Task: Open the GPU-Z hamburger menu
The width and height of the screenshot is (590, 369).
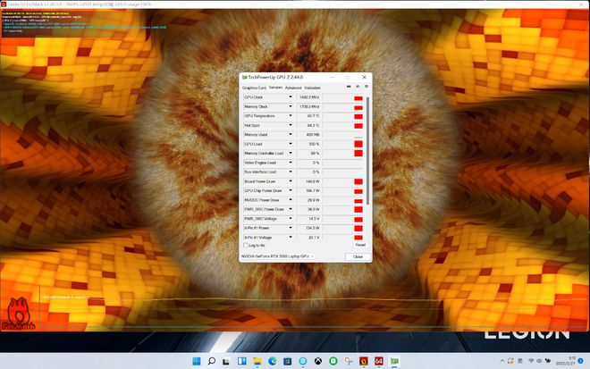Action: pyautogui.click(x=367, y=87)
